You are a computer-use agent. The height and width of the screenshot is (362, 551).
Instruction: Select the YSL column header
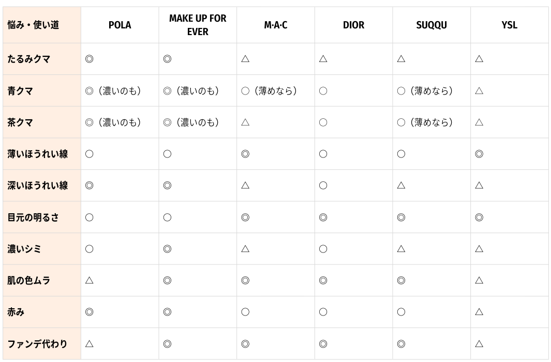pos(509,25)
